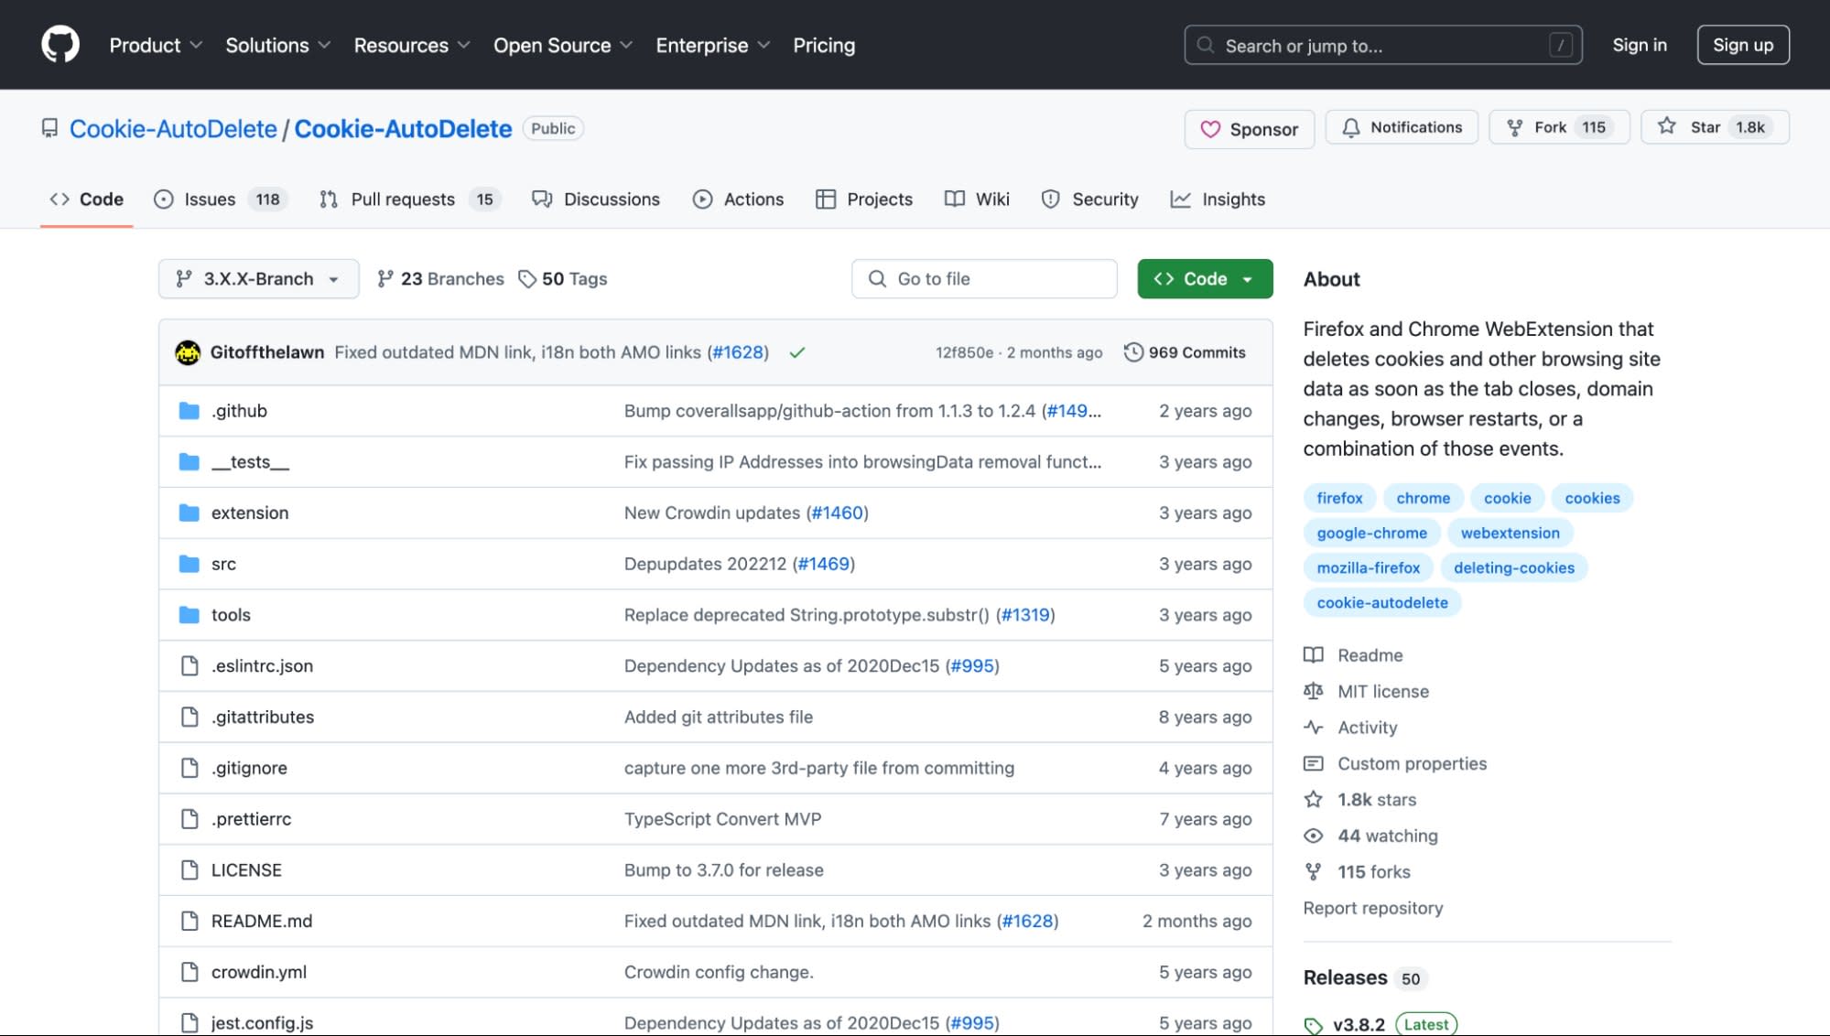
Task: Open the .github folder icon
Action: tap(189, 410)
